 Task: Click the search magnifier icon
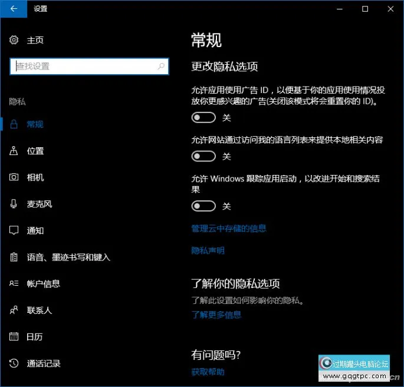pos(161,66)
